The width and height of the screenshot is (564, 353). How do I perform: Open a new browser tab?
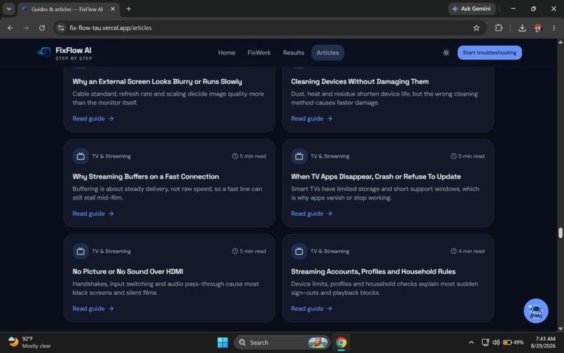[x=129, y=8]
